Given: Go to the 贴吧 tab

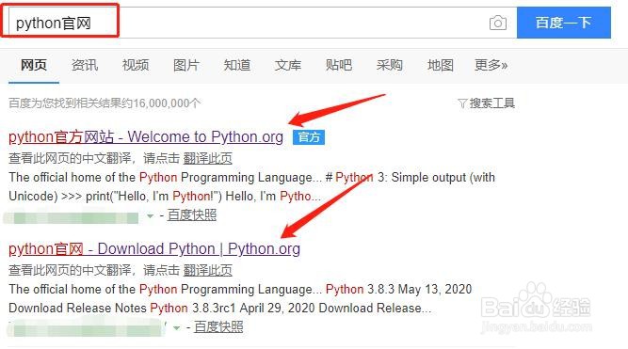Looking at the screenshot, I should [x=339, y=65].
